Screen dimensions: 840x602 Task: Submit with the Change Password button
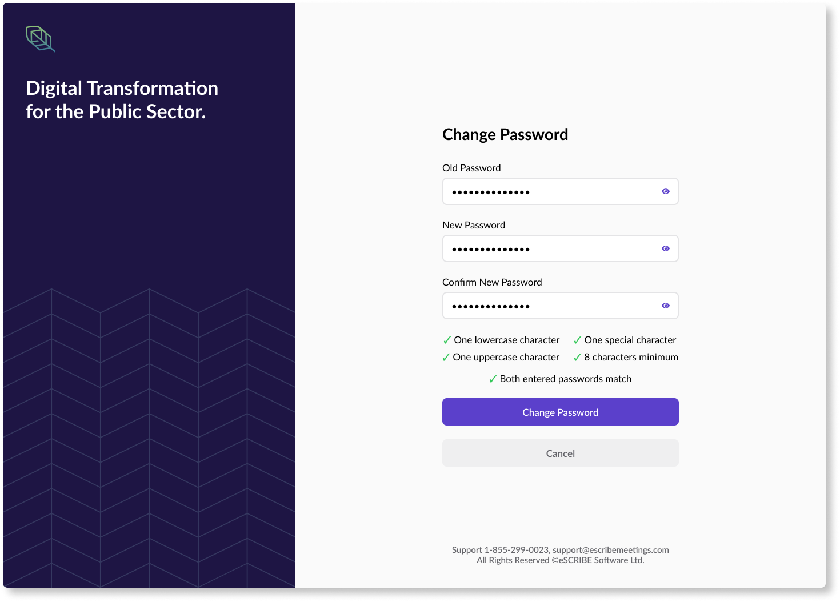561,412
